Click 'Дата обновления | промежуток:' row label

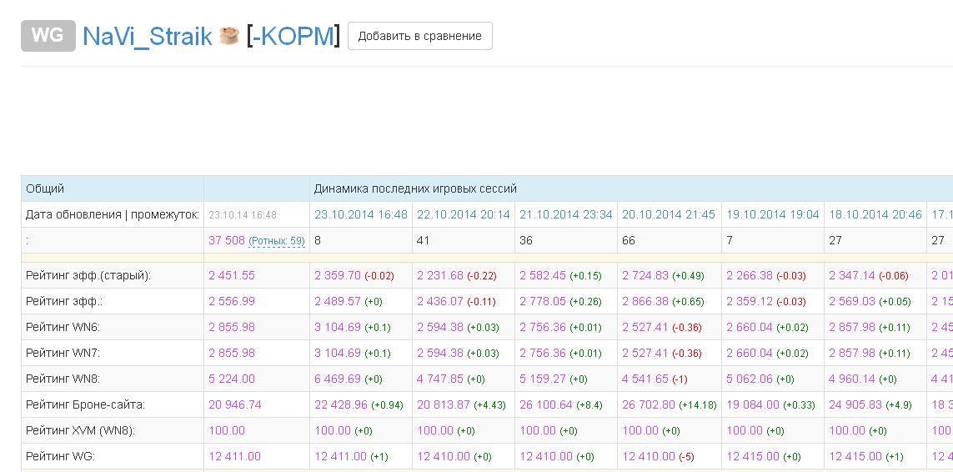[113, 214]
